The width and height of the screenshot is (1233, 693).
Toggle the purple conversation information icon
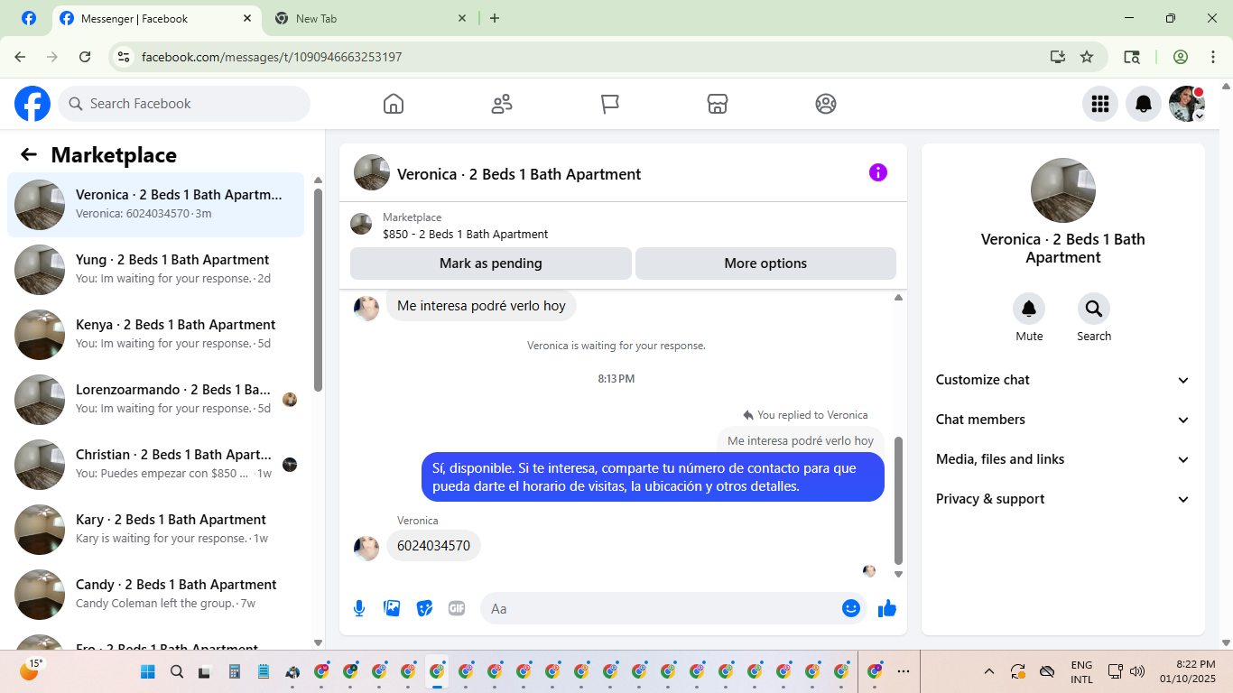coord(878,172)
